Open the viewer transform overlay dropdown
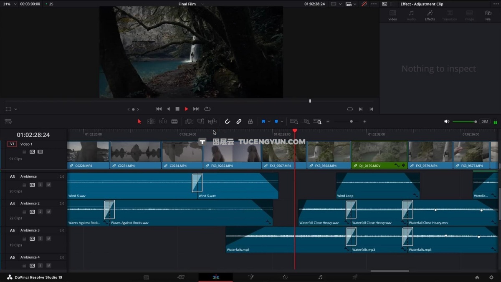The image size is (501, 282). click(16, 109)
